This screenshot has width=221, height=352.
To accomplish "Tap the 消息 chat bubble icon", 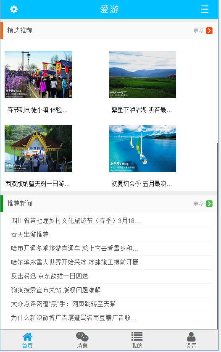I will click(82, 336).
